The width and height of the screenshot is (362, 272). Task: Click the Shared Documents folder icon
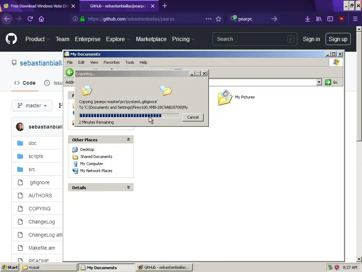coord(75,157)
